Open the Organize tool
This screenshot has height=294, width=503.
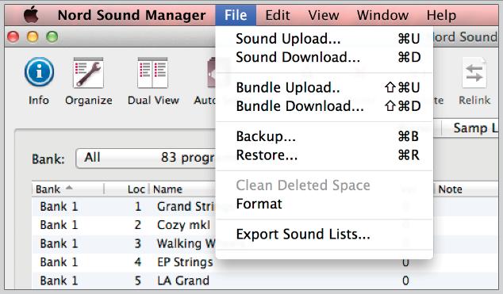(88, 73)
